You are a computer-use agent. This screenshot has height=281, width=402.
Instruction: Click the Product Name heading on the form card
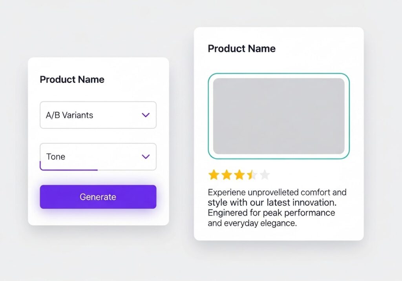point(72,79)
